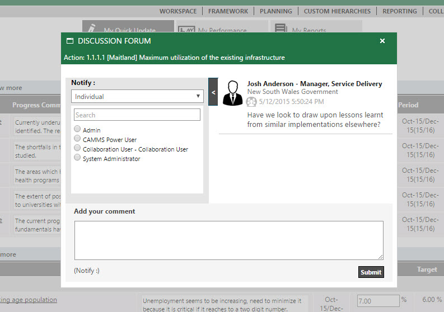Select the Admin radio button
This screenshot has height=312, width=444.
click(x=77, y=129)
